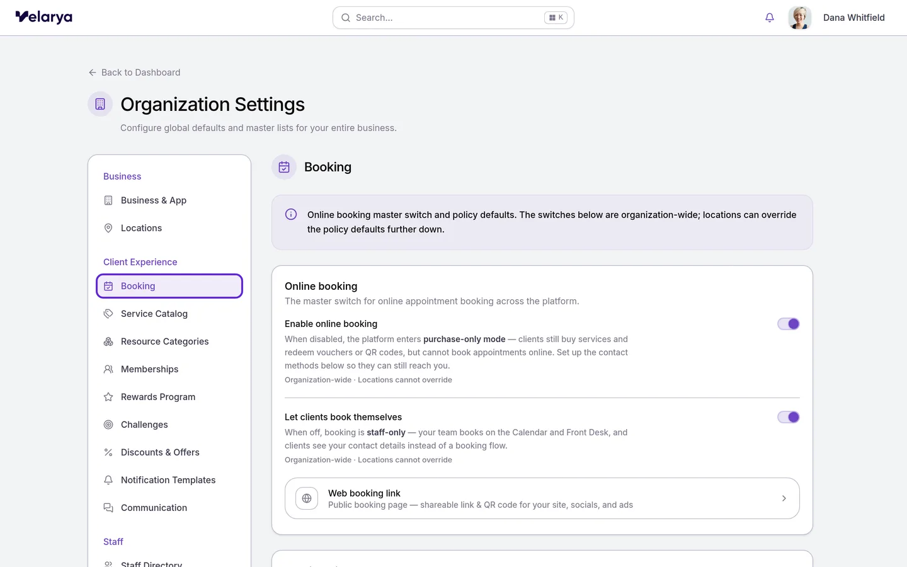The height and width of the screenshot is (567, 907).
Task: Click the Business section heading
Action: coord(122,176)
